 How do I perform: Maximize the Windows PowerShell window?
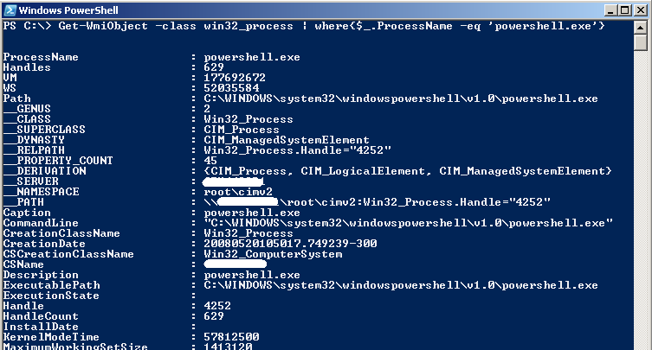click(x=624, y=10)
